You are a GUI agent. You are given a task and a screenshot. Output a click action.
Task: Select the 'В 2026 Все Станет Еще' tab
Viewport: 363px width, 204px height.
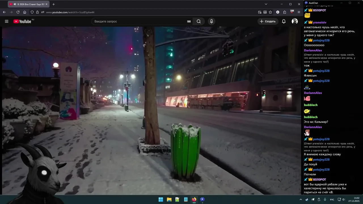pos(28,4)
